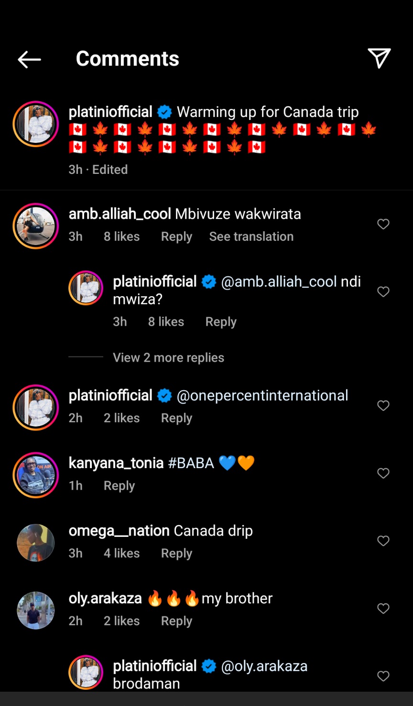Open kanyana_tonia's profile avatar
This screenshot has height=706, width=413.
pos(36,475)
